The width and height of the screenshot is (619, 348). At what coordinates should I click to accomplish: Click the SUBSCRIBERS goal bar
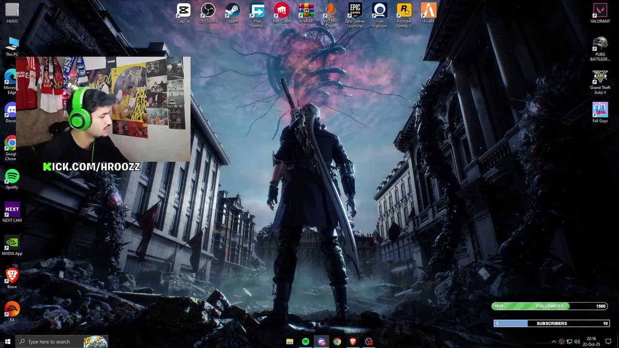[x=551, y=323]
